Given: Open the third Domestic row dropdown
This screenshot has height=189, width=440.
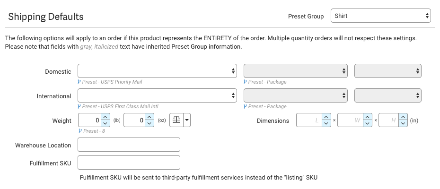Looking at the screenshot, I should coord(387,71).
